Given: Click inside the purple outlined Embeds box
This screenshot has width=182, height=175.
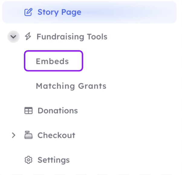Looking at the screenshot, I should [54, 61].
